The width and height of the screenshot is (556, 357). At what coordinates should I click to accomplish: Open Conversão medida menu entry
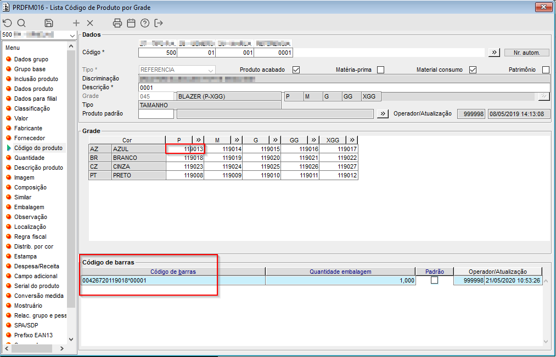[x=38, y=296]
